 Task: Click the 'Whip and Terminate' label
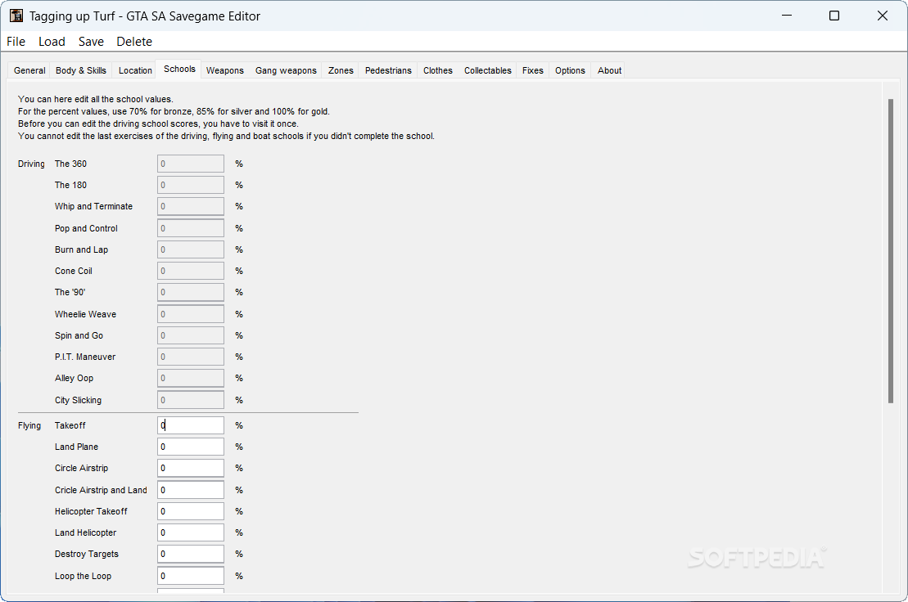(94, 206)
